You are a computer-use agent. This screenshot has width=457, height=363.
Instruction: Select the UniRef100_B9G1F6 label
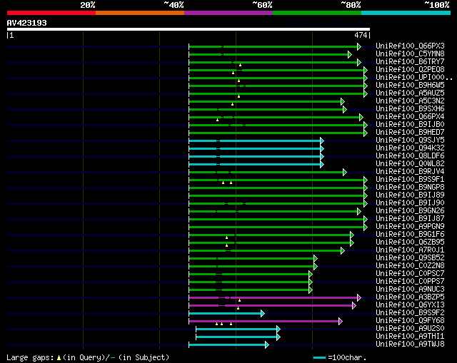click(410, 235)
